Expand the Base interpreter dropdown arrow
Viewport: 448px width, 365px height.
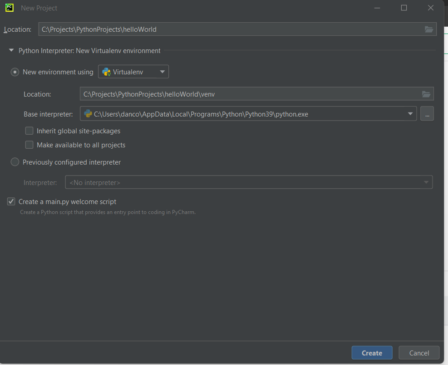click(410, 114)
